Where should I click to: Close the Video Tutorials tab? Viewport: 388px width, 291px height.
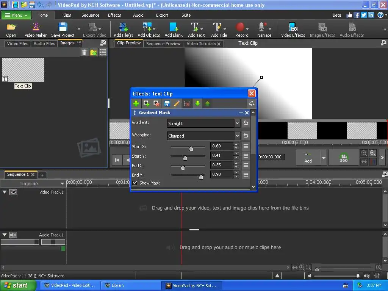[219, 44]
